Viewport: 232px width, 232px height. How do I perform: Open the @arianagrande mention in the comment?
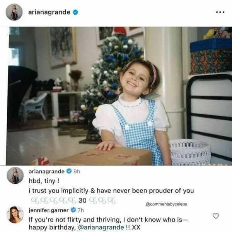[99, 227]
